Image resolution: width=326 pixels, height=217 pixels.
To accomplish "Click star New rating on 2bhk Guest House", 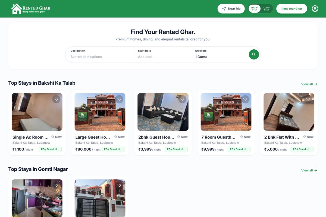I will click(183, 137).
